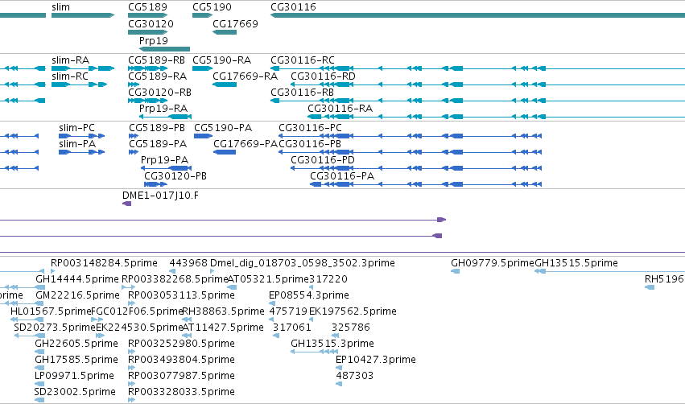Click the slim-PA protein label
This screenshot has width=685, height=404.
click(77, 144)
